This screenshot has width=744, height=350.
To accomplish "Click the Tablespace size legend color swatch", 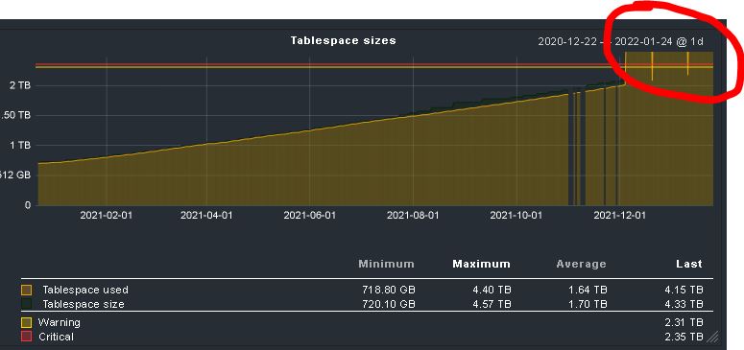I will pyautogui.click(x=27, y=304).
